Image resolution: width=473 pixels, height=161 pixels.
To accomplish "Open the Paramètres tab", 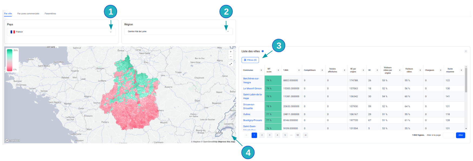I will click(50, 14).
